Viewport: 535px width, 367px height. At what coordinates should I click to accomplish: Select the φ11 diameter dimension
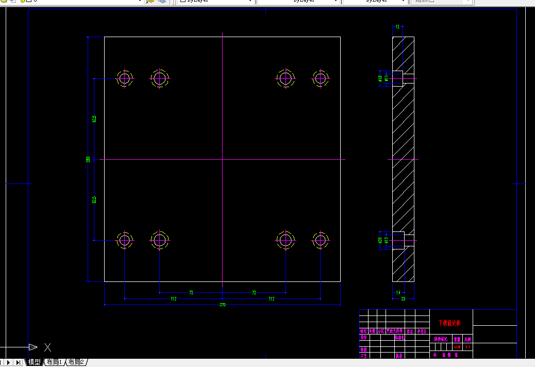click(386, 79)
